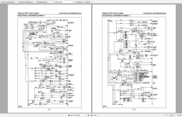
Task: Switch to continuous page view
Action: [x=168, y=115]
